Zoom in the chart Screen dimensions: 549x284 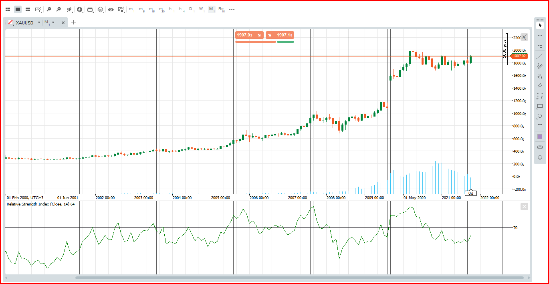coord(59,9)
